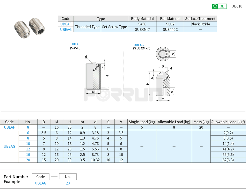
Task: Click the Body Material column header
Action: tap(142, 19)
